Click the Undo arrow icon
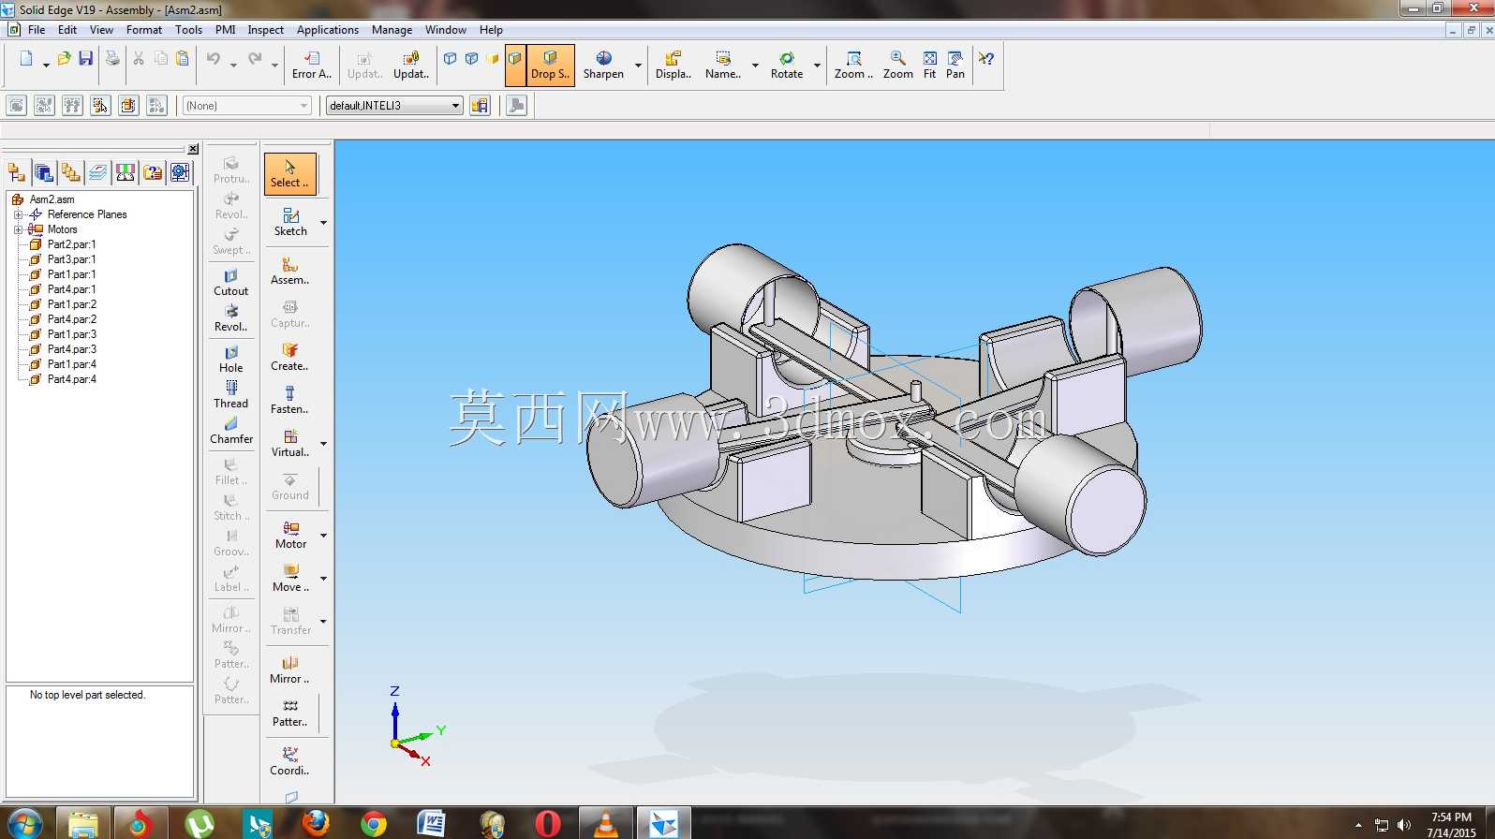The height and width of the screenshot is (839, 1495). [214, 59]
